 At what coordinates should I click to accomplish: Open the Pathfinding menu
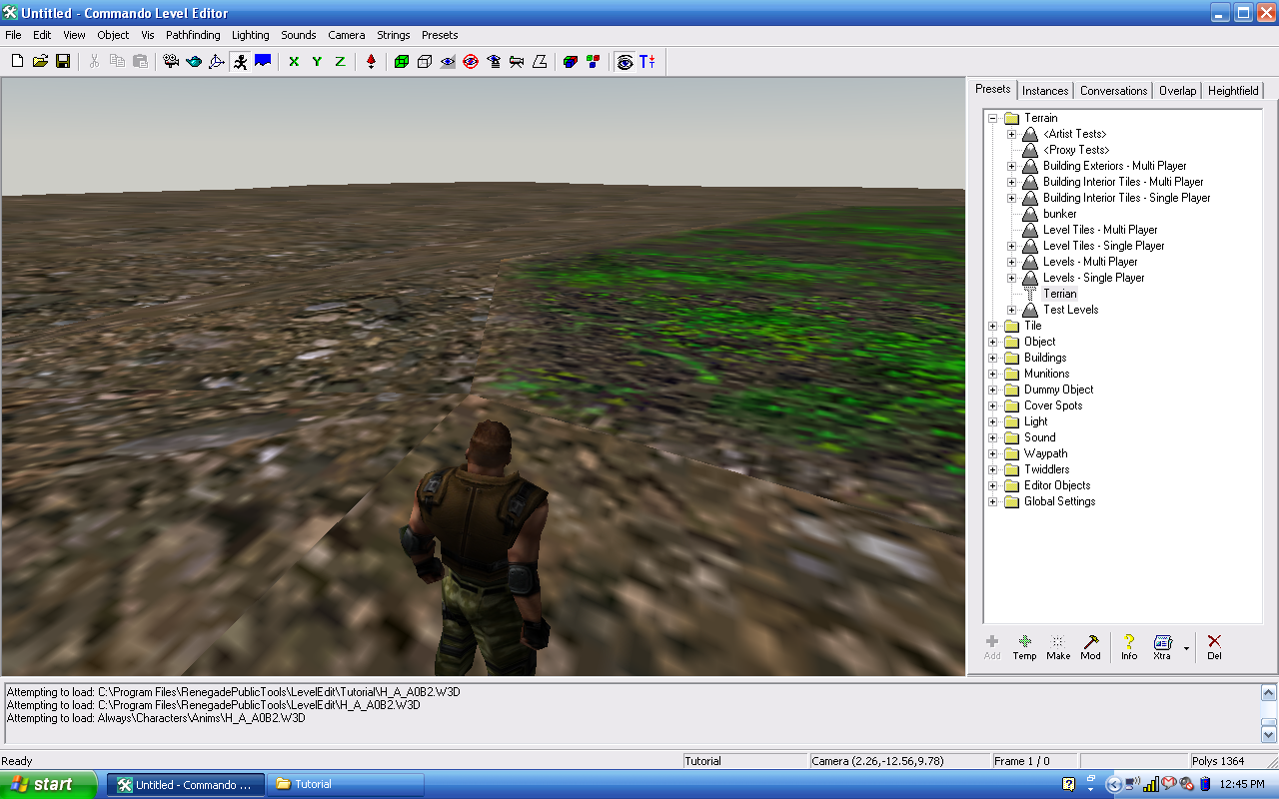coord(193,35)
